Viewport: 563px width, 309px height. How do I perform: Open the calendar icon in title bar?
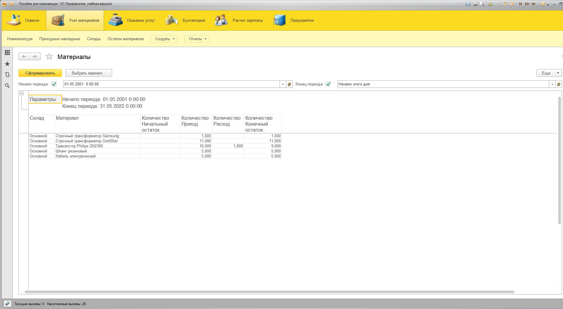512,4
